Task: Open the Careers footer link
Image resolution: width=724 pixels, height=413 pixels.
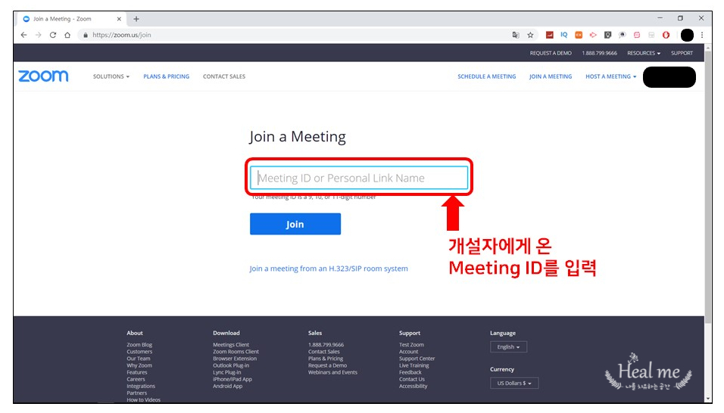Action: click(136, 380)
